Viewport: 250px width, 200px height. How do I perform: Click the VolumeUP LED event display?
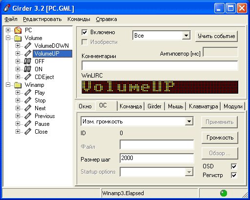(160, 87)
